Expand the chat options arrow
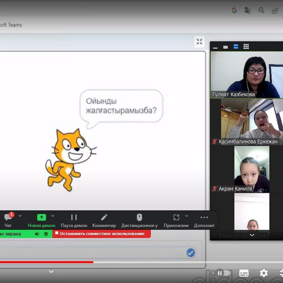This screenshot has width=283, height=283. pos(20,216)
